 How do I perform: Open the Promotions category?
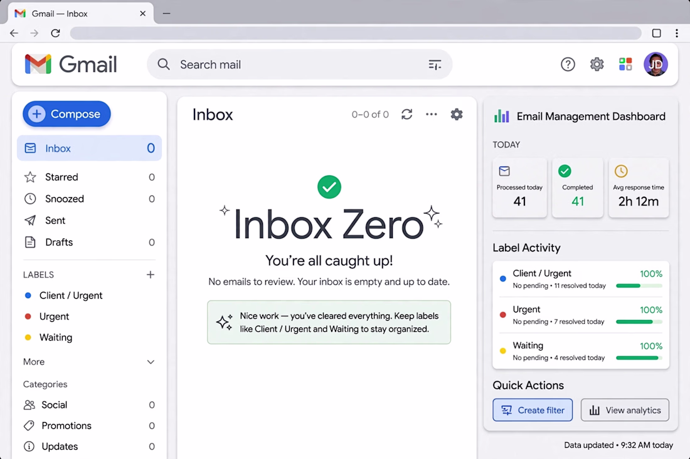[x=89, y=426]
